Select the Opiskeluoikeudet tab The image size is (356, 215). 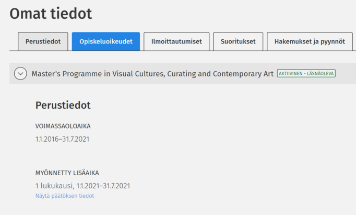coord(106,42)
